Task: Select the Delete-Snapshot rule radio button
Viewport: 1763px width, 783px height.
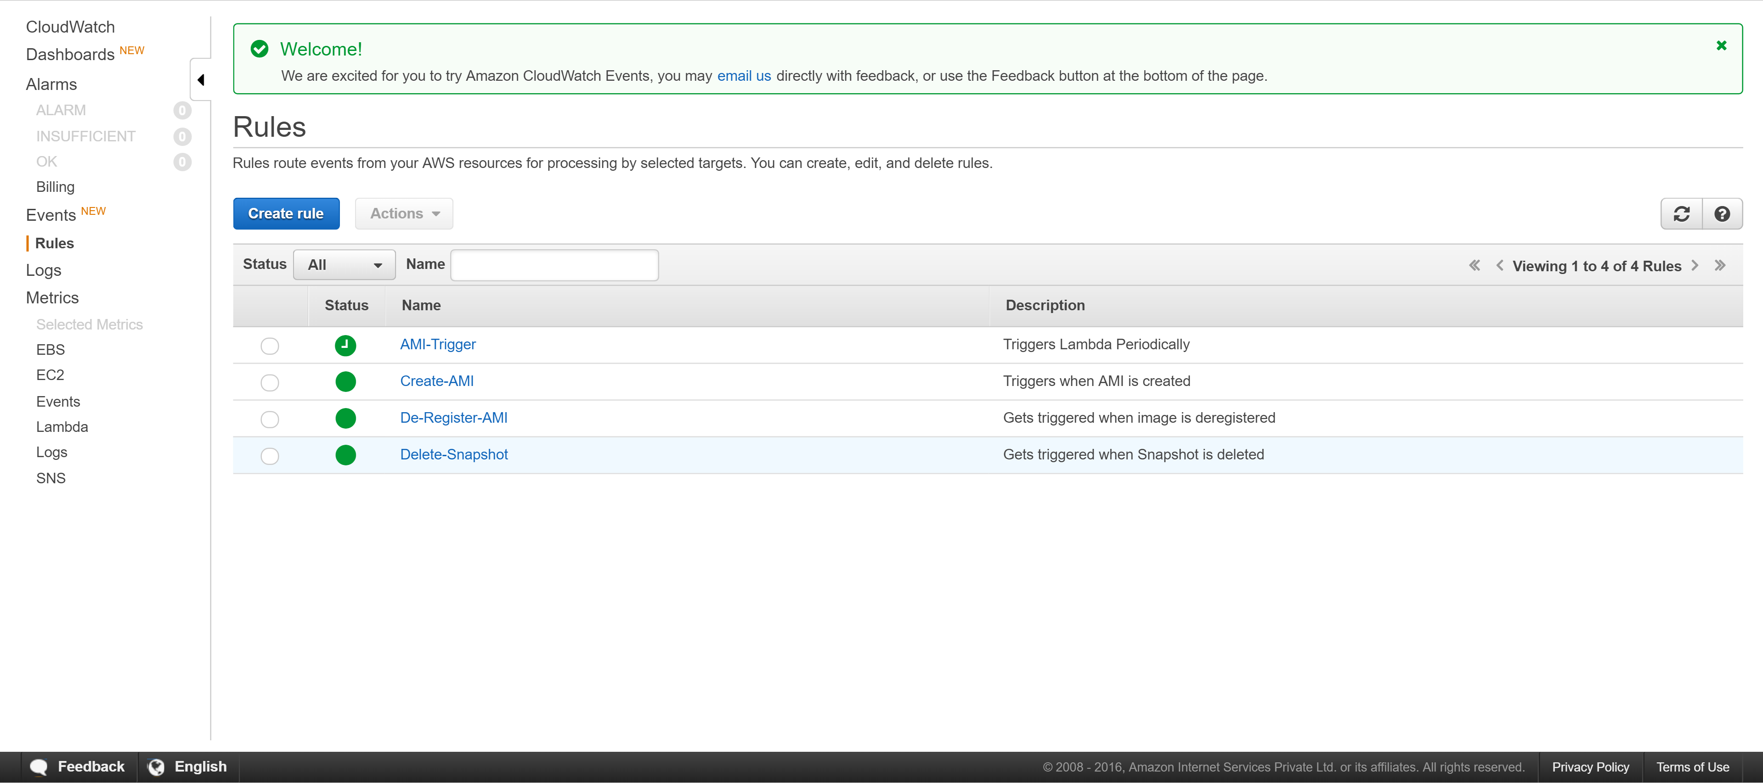Action: [x=270, y=456]
